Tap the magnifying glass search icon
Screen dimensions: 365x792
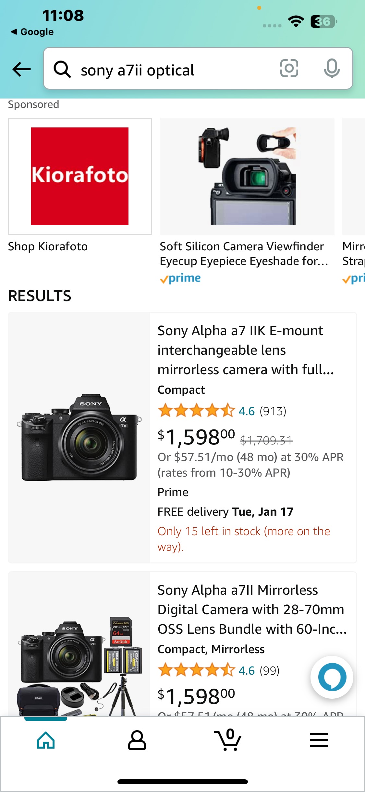point(62,70)
